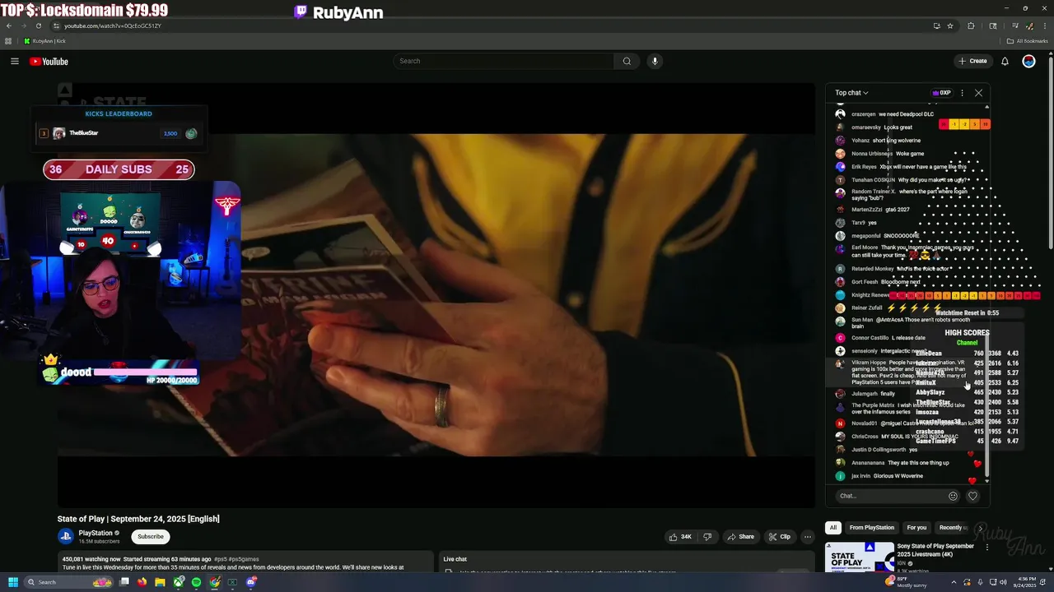Screen dimensions: 1054x592
Task: Open the YouTube account avatar menu
Action: click(x=1028, y=61)
